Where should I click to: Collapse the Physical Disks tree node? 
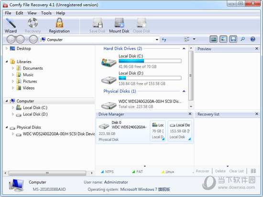[7, 127]
